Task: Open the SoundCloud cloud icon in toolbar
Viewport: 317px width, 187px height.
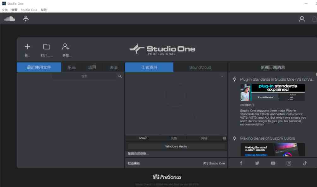Action: click(x=9, y=19)
